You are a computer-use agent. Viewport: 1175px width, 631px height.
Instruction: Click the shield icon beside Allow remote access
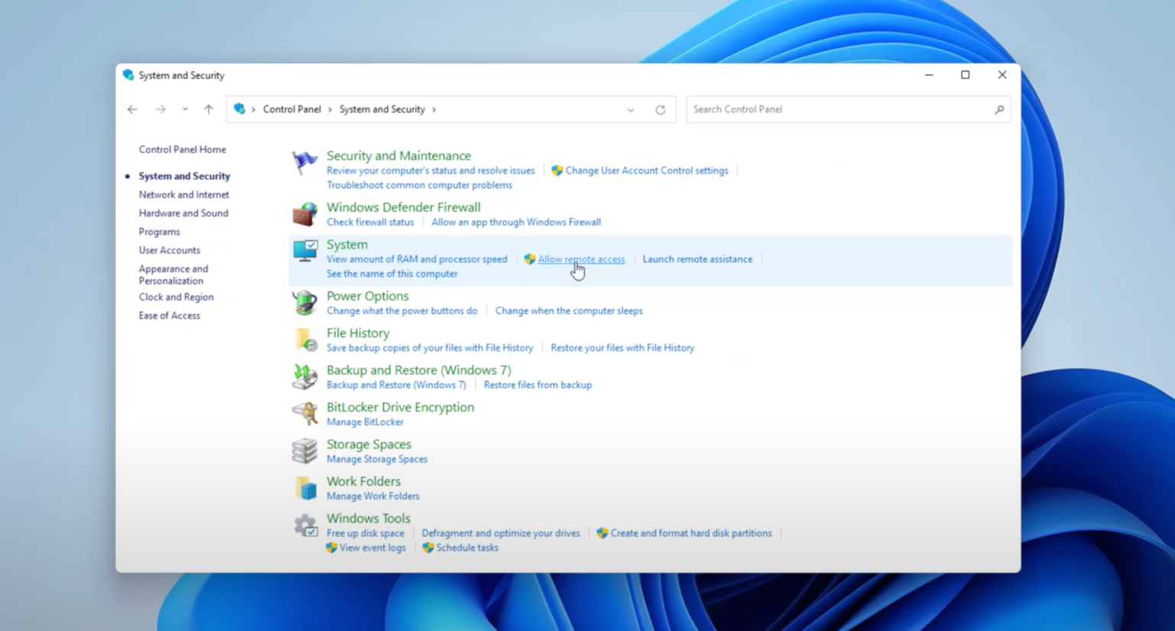point(529,259)
